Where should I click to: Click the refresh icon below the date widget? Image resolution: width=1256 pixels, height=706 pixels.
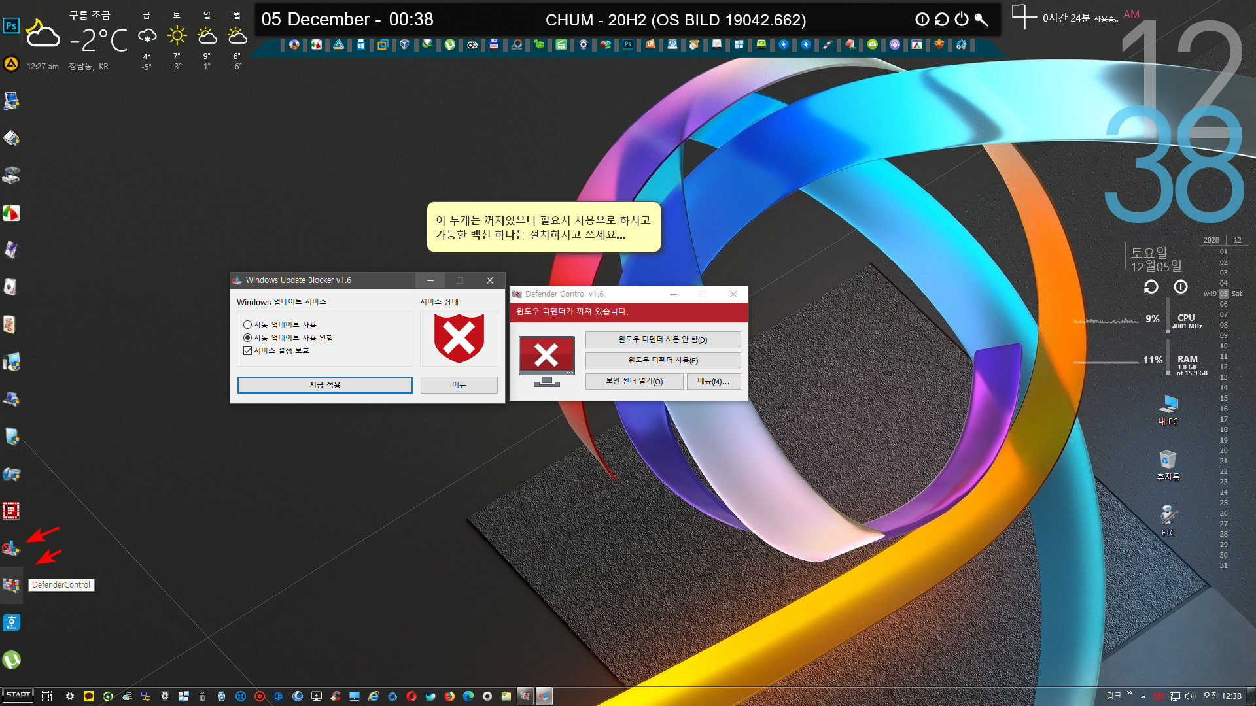(x=1151, y=287)
